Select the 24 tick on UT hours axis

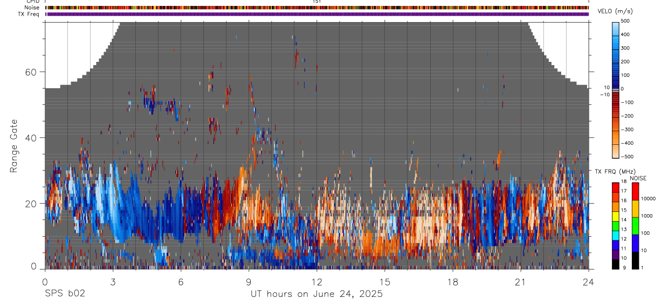[589, 281]
